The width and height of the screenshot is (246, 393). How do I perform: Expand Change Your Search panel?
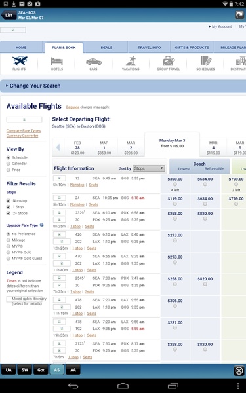tap(123, 86)
